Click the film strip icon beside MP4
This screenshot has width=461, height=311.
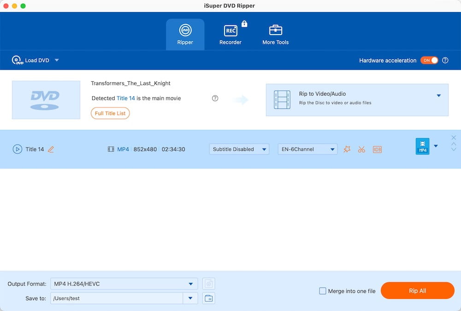tap(111, 149)
